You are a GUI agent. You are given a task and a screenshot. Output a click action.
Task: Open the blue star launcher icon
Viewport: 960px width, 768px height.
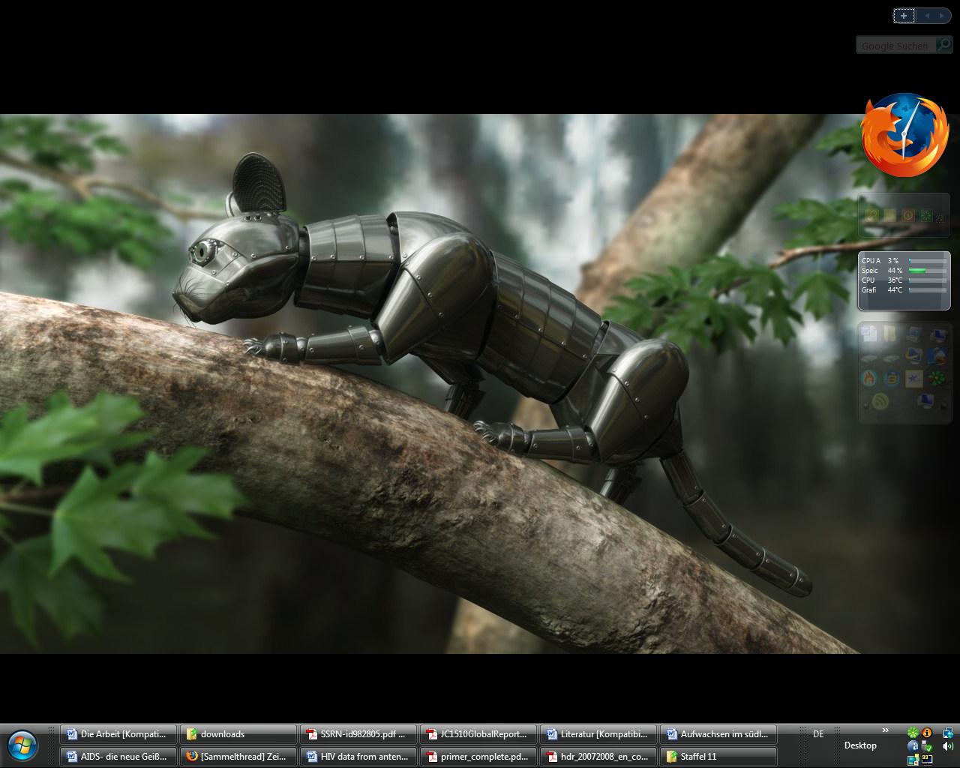click(x=913, y=379)
